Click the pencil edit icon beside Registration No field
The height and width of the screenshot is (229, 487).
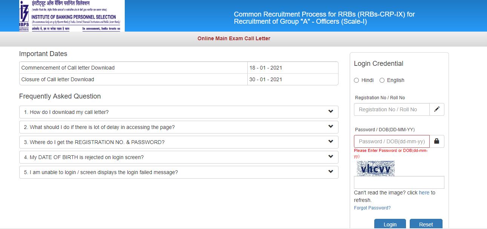(437, 109)
